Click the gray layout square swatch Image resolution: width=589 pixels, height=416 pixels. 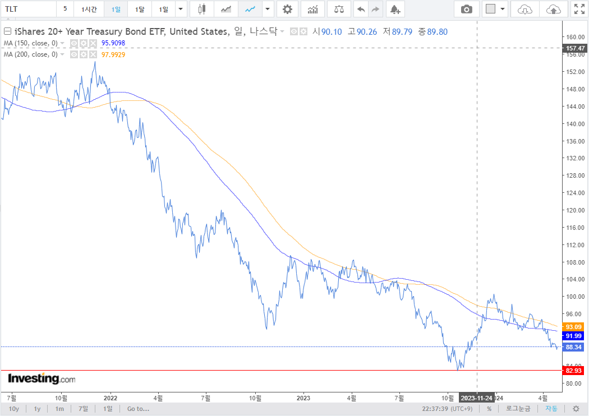point(490,8)
